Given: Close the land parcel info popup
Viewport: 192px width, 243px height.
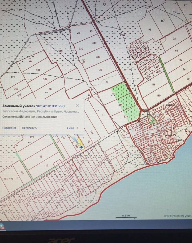Looking at the screenshot, I should tap(78, 106).
